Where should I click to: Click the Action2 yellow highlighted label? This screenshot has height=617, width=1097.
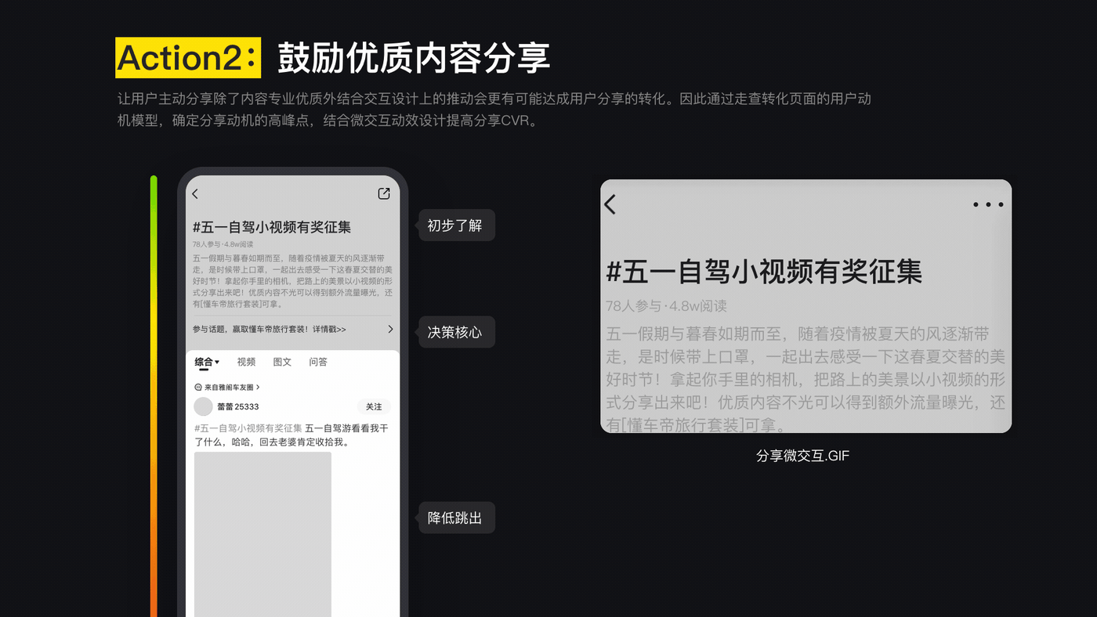pos(188,57)
